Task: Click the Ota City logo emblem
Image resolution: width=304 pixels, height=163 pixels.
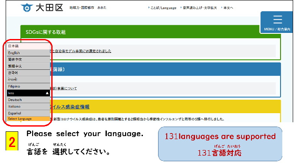Action: (27, 8)
